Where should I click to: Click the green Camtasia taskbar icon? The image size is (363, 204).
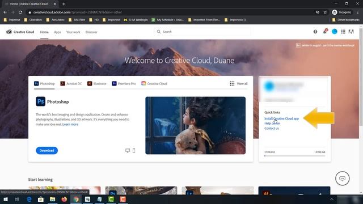click(111, 199)
